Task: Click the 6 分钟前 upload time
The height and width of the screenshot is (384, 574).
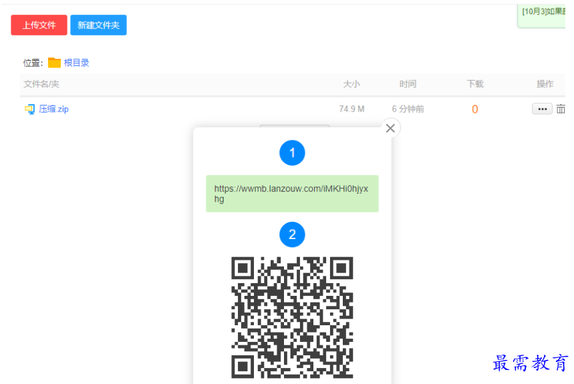Action: point(408,109)
